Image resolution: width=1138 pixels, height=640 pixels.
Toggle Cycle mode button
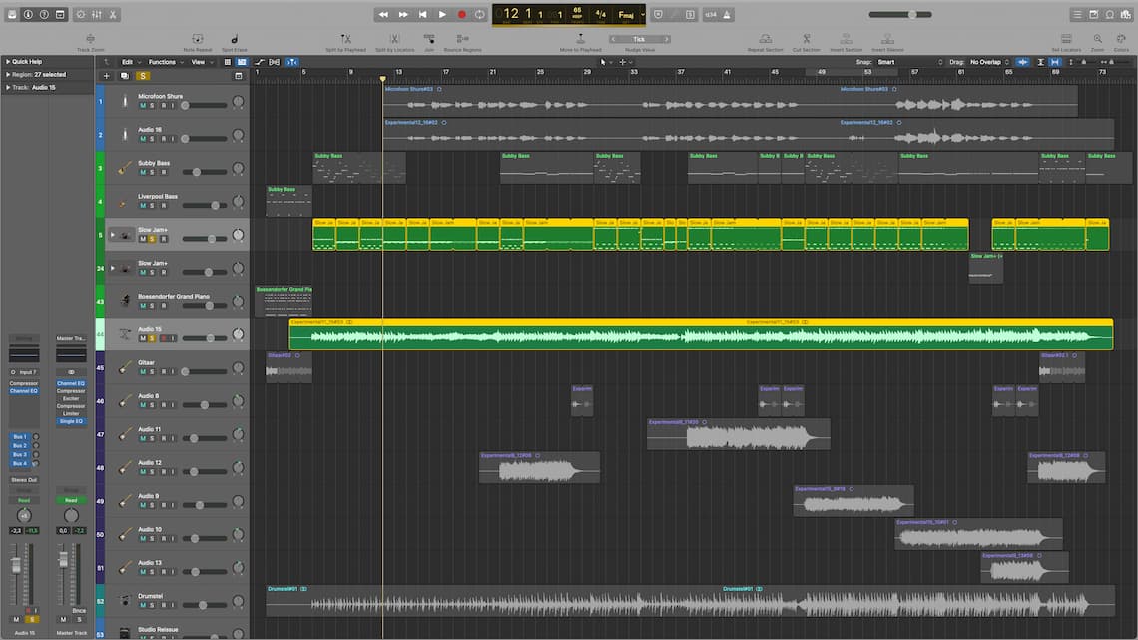click(480, 15)
